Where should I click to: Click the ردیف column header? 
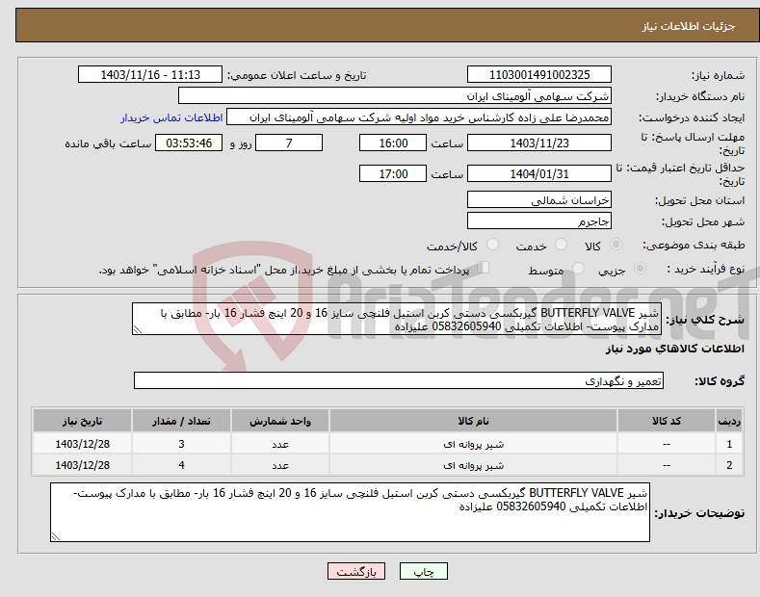click(729, 421)
